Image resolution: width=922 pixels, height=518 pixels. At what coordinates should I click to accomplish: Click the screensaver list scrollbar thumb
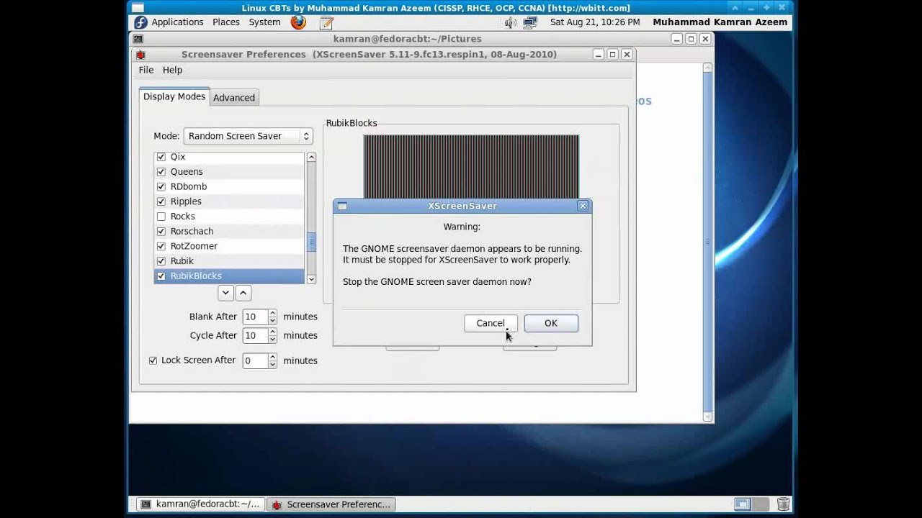[x=311, y=242]
